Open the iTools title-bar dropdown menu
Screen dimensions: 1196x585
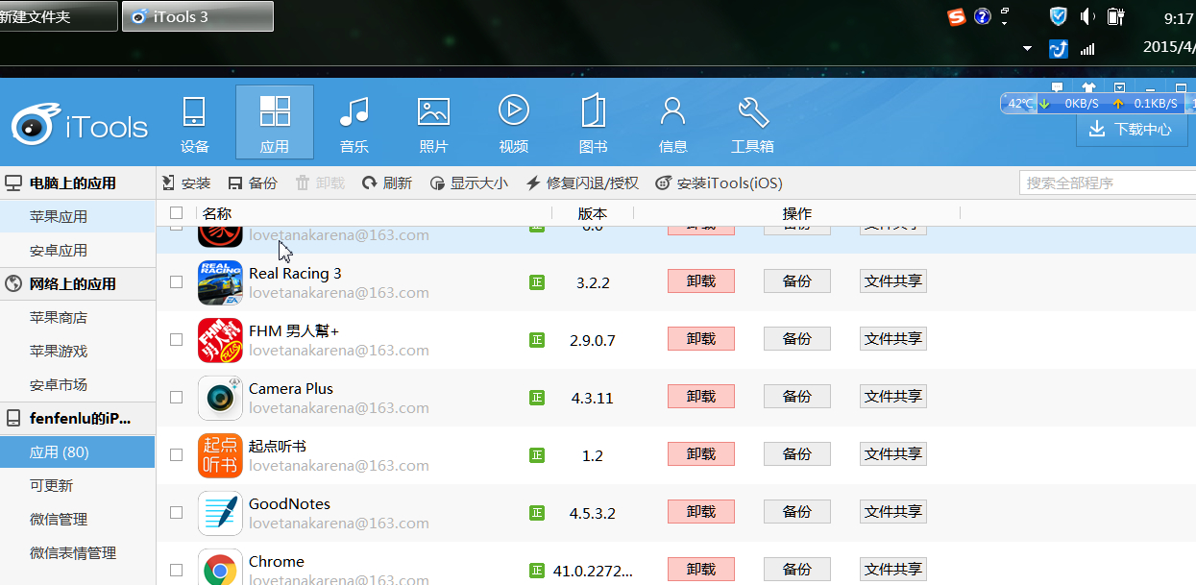[1119, 87]
